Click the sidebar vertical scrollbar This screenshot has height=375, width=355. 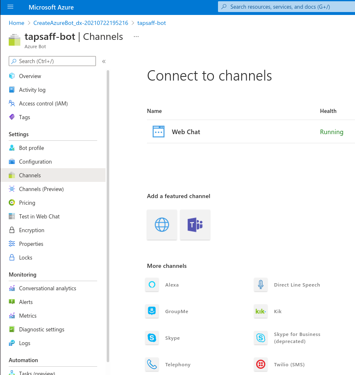pyautogui.click(x=108, y=216)
